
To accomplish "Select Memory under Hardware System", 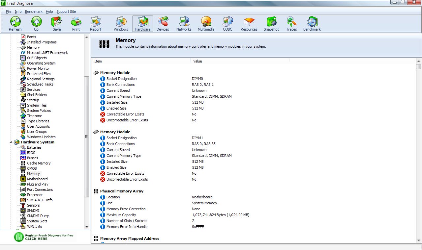I will tap(33, 174).
